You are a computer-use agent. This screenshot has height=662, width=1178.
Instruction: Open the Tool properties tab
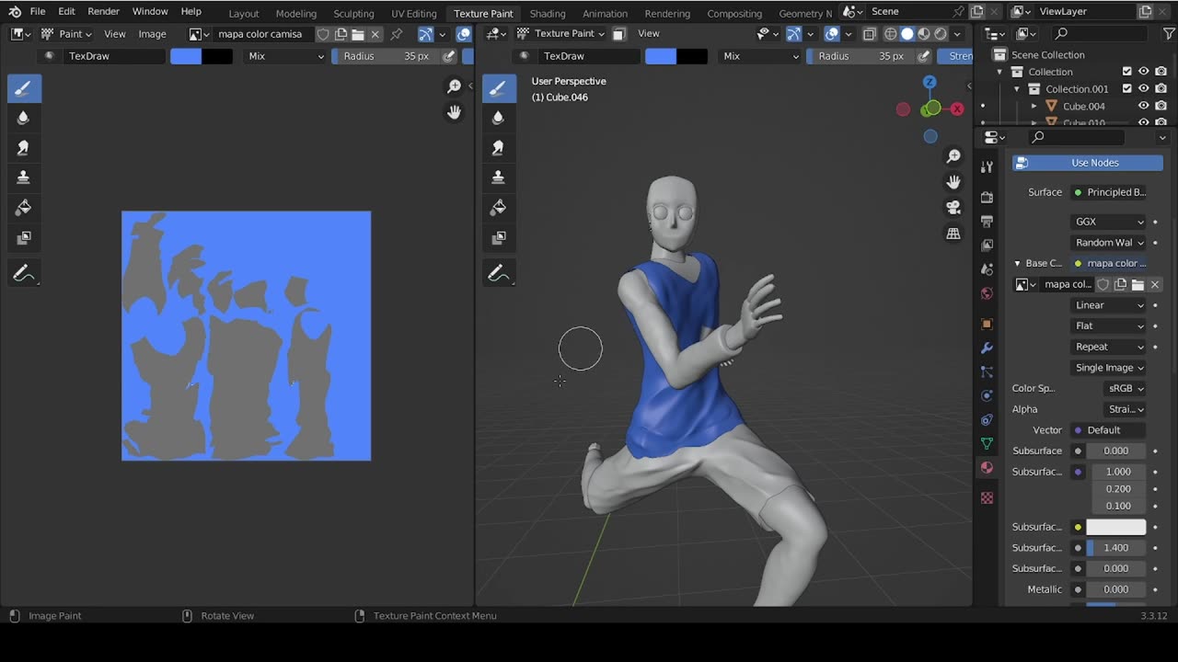[987, 167]
